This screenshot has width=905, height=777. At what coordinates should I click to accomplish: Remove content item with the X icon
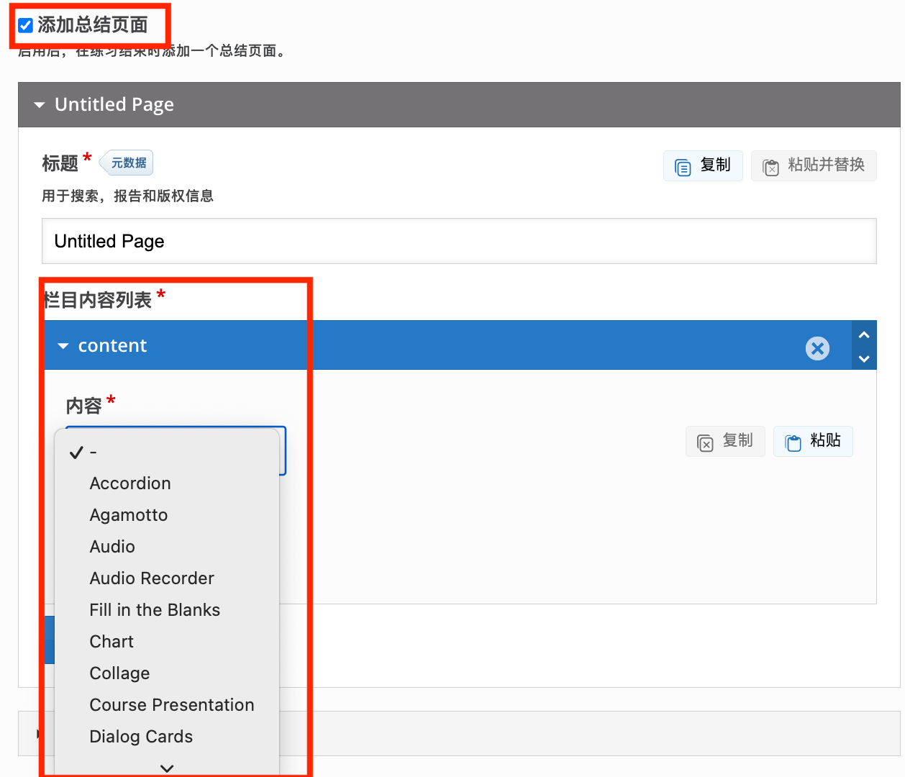pyautogui.click(x=817, y=349)
